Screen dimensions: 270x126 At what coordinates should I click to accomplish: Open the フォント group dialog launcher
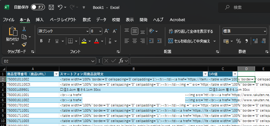pos(118,52)
